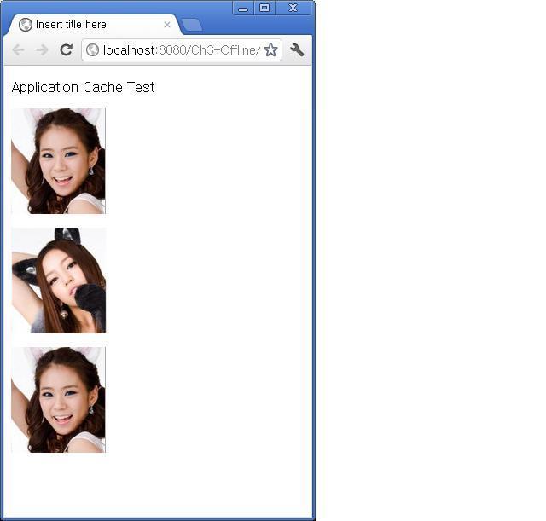Open a new tab with the new tab button

192,25
